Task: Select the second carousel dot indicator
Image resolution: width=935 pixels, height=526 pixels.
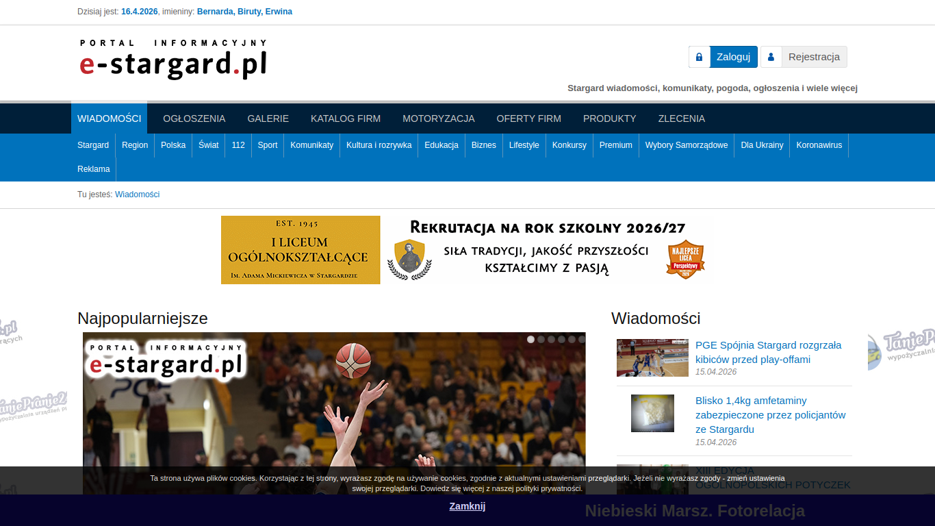Action: pyautogui.click(x=541, y=339)
